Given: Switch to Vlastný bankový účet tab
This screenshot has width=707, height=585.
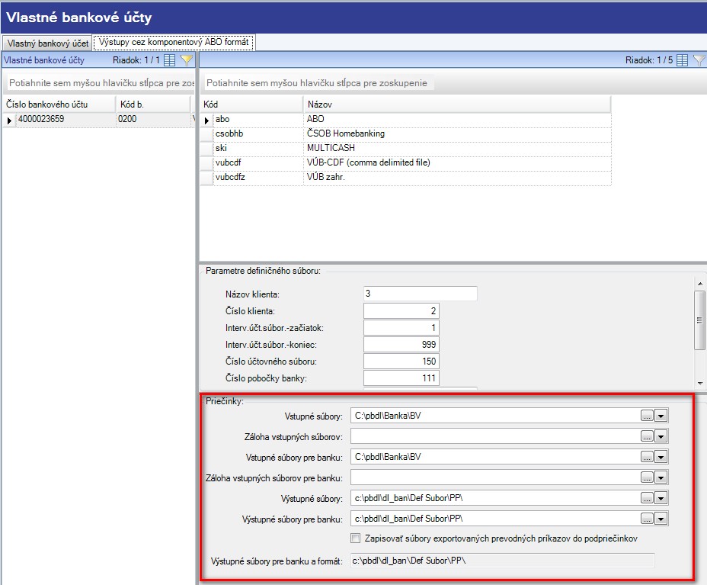Looking at the screenshot, I should click(x=47, y=43).
